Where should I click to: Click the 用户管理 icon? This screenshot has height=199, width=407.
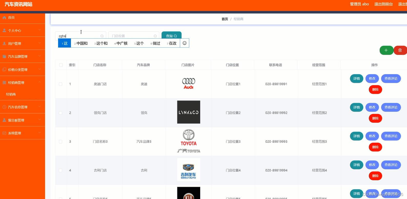click(x=4, y=43)
